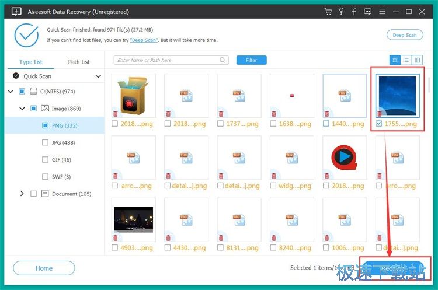Click the file grid vertical scrollbar
438x290 pixels.
coord(429,85)
